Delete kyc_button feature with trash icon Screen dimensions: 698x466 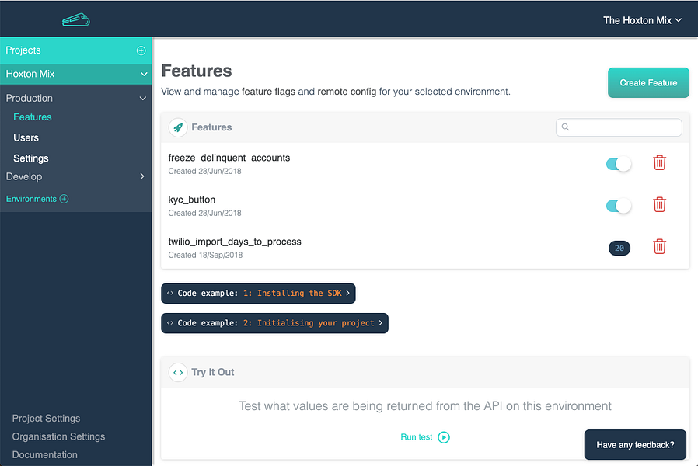pos(659,204)
